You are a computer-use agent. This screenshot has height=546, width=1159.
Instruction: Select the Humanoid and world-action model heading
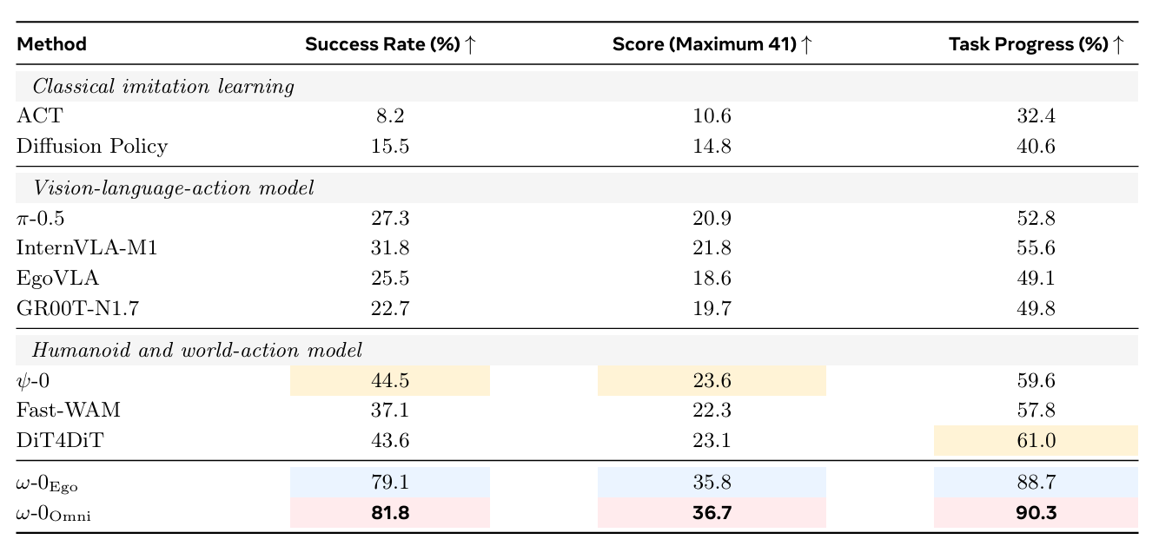(x=577, y=351)
